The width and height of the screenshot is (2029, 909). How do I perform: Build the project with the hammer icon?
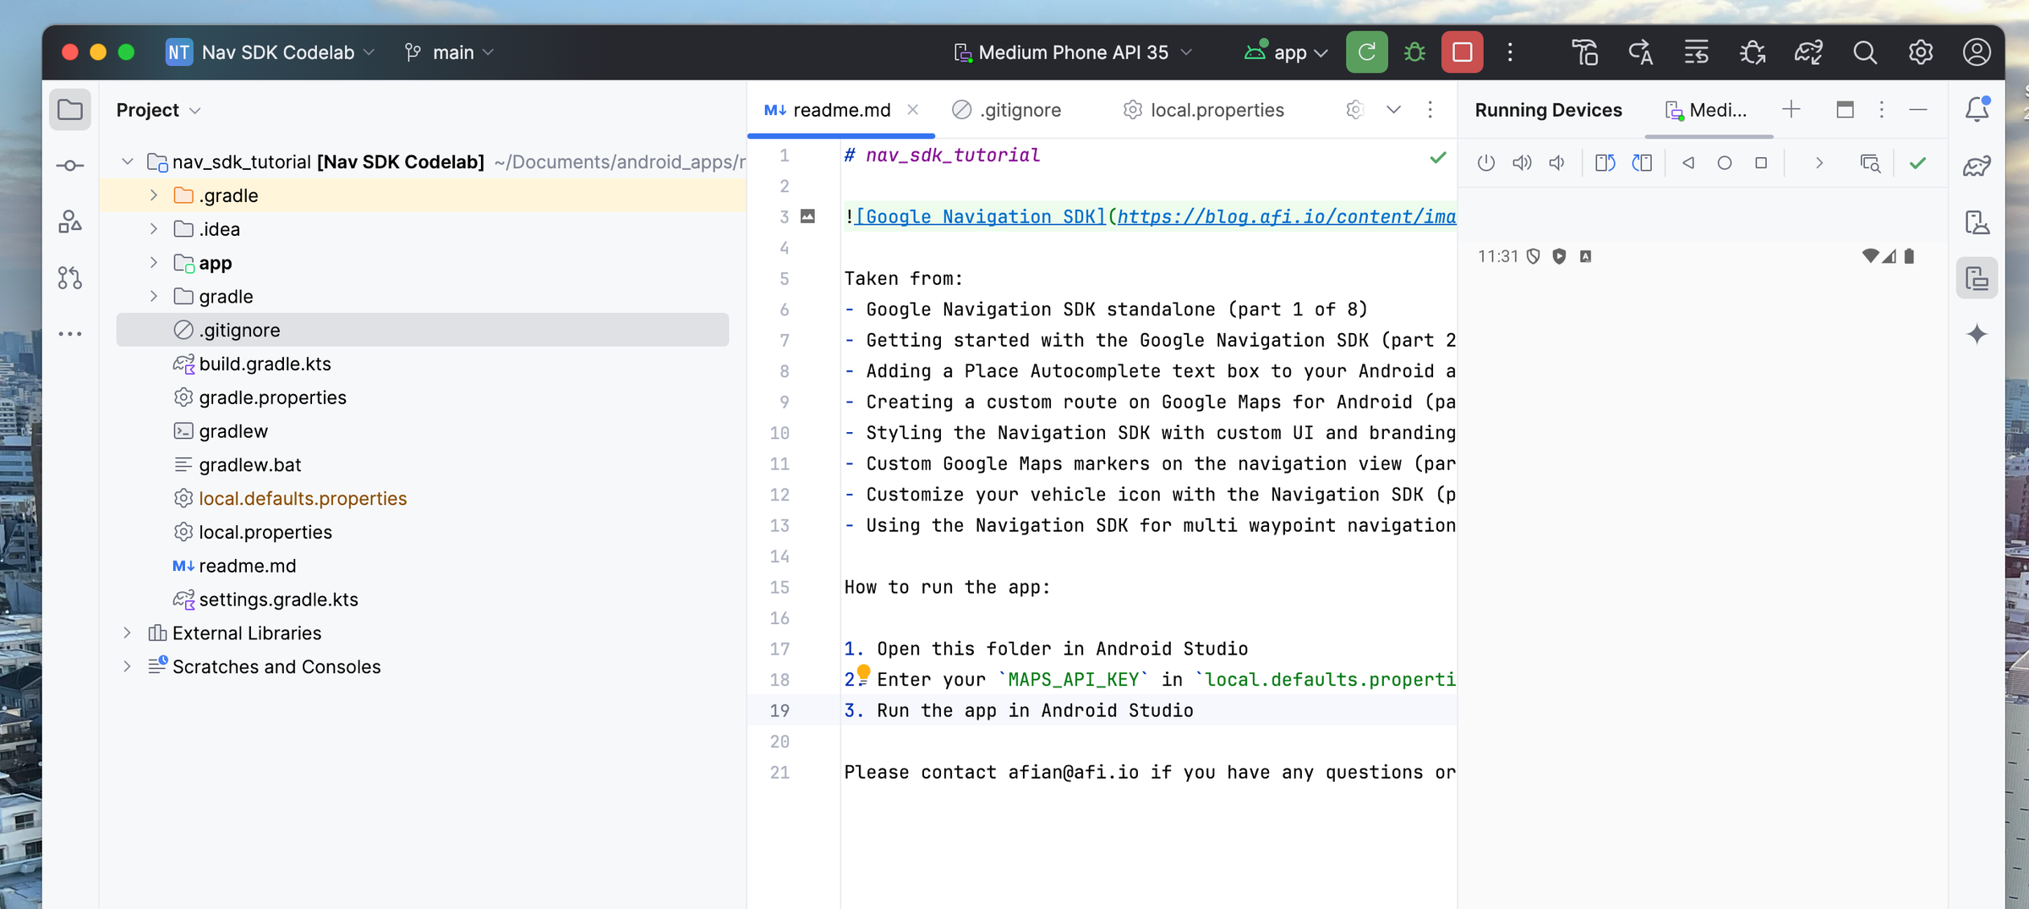(x=1584, y=52)
